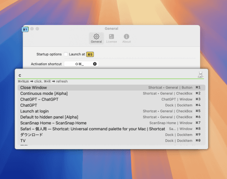Clear the activation shortcut with the X icon

[95, 64]
